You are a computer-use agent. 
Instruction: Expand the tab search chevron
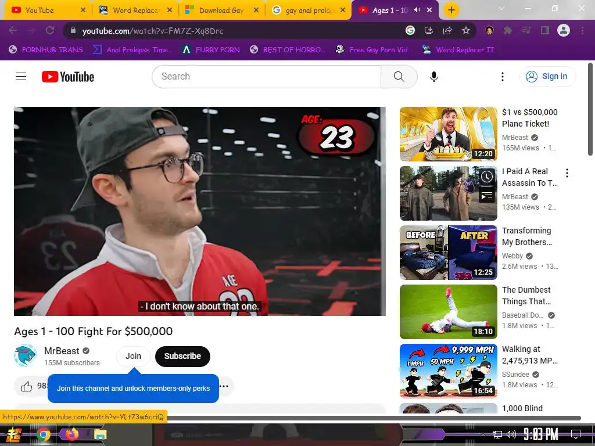[x=501, y=8]
